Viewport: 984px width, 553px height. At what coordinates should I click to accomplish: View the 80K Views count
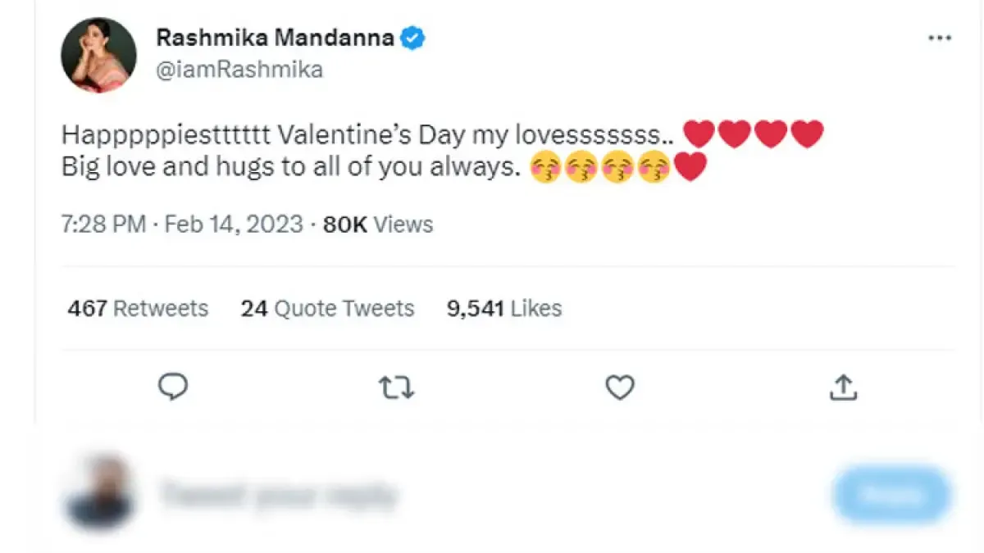pos(378,224)
